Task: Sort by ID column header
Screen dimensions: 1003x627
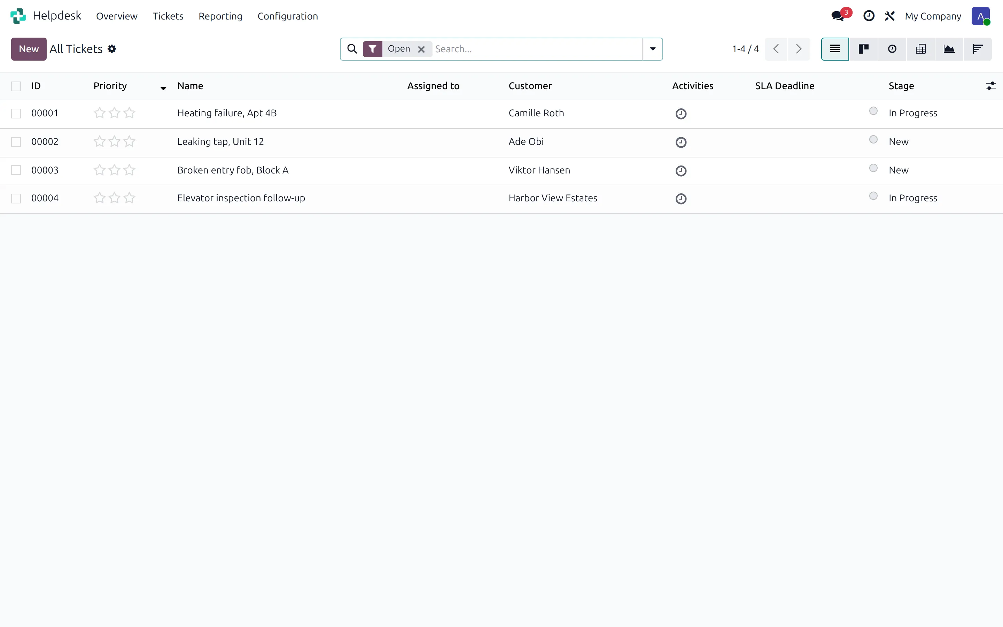Action: click(36, 86)
